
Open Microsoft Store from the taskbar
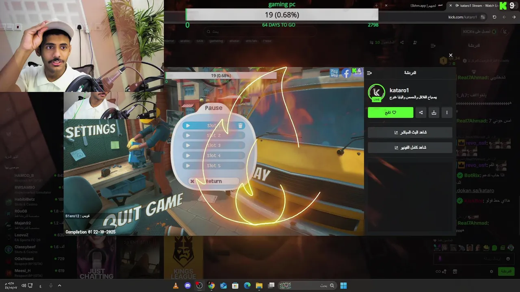[235, 286]
